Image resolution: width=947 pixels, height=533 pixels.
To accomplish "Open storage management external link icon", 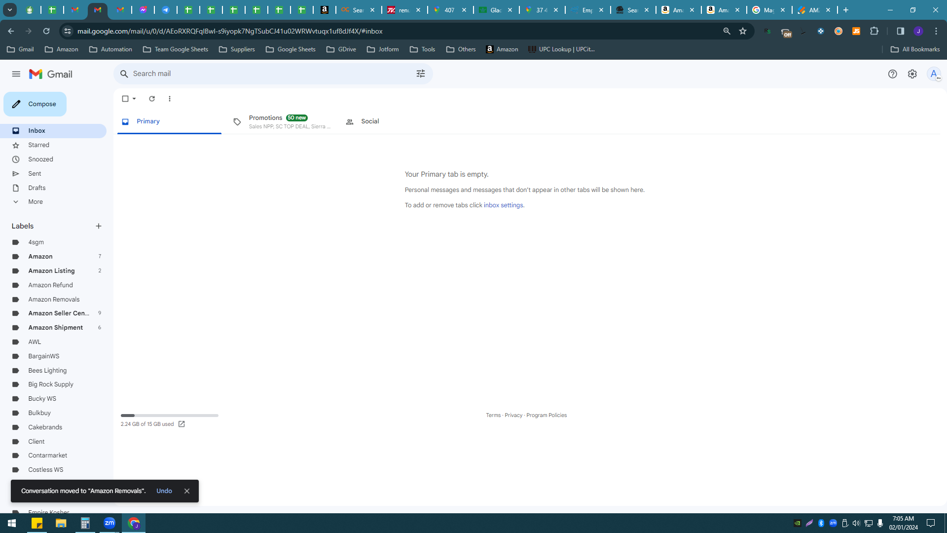I will tap(182, 424).
